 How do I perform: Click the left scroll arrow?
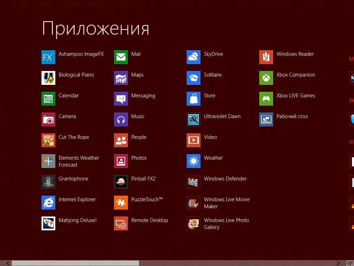(x=8, y=263)
